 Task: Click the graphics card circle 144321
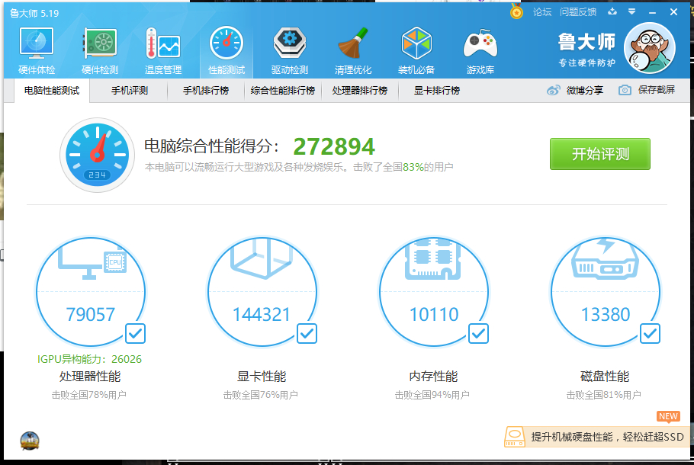262,291
